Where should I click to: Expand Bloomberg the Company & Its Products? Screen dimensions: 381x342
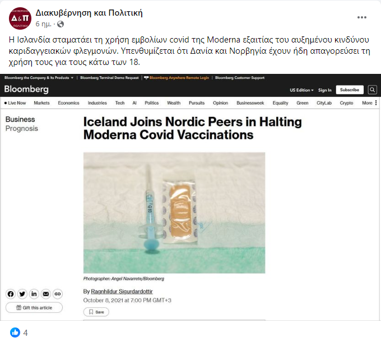tap(39, 78)
